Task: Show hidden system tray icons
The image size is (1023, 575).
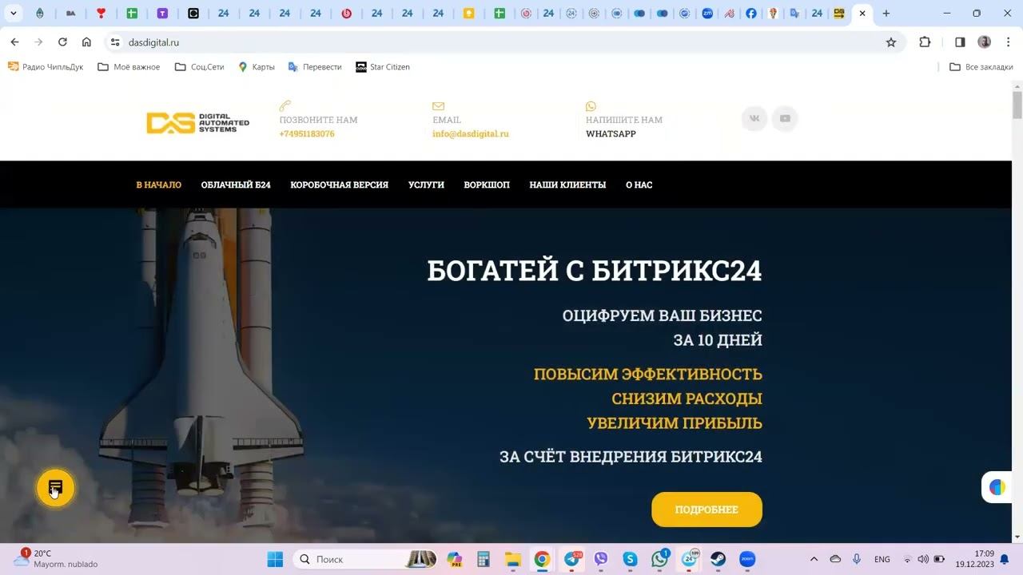Action: point(814,559)
